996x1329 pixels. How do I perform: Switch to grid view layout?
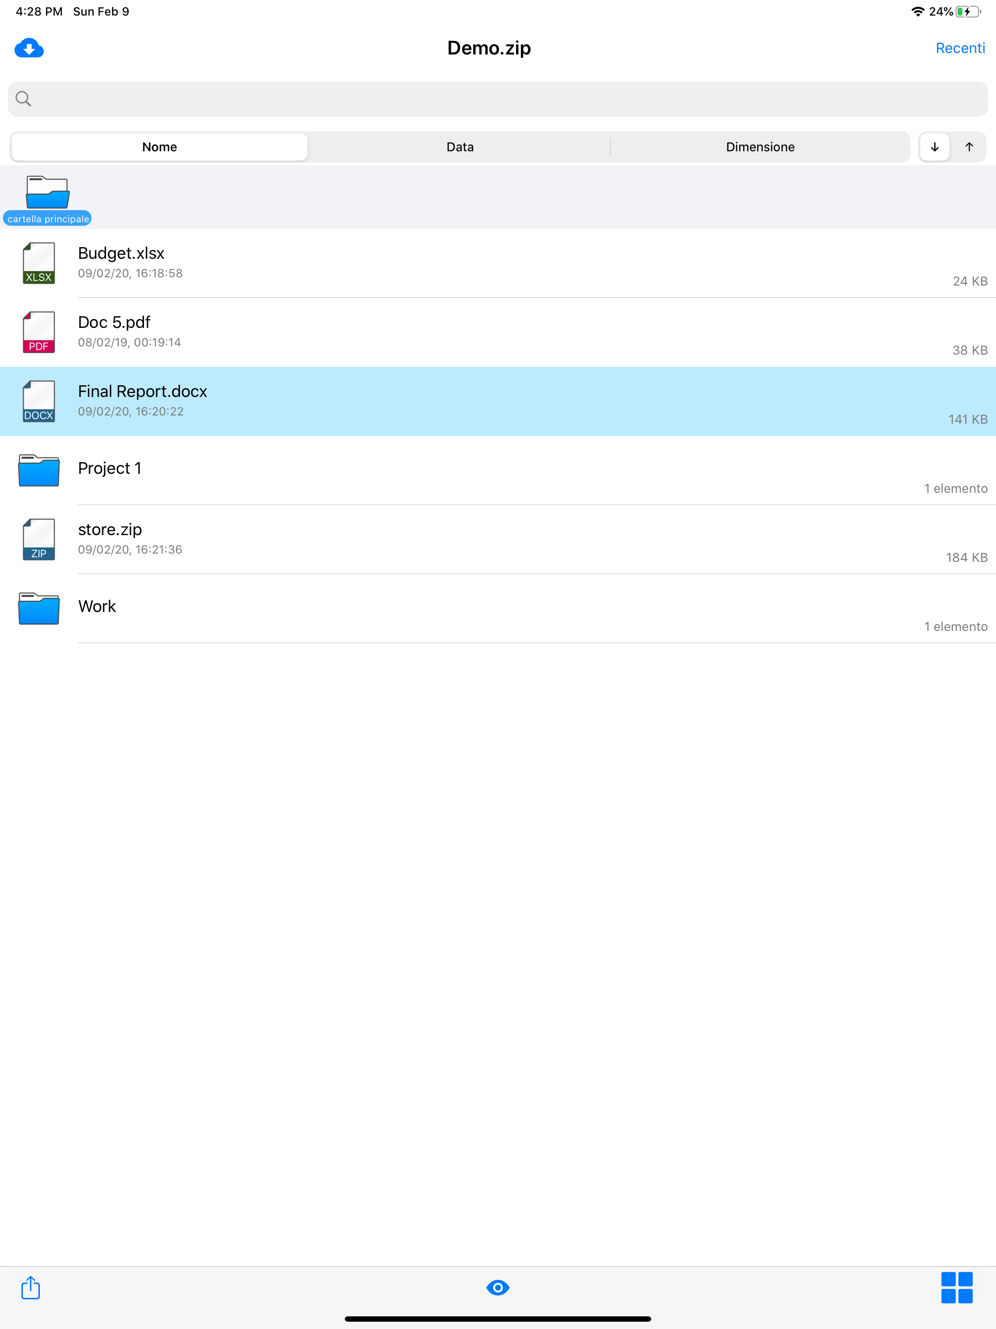point(956,1287)
